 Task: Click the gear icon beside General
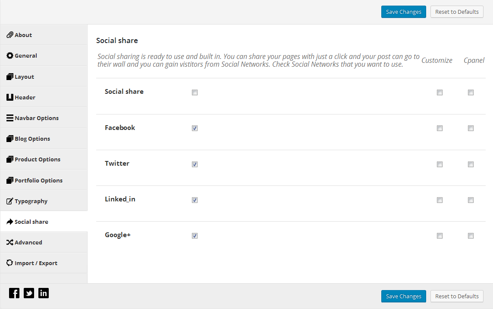pos(10,56)
